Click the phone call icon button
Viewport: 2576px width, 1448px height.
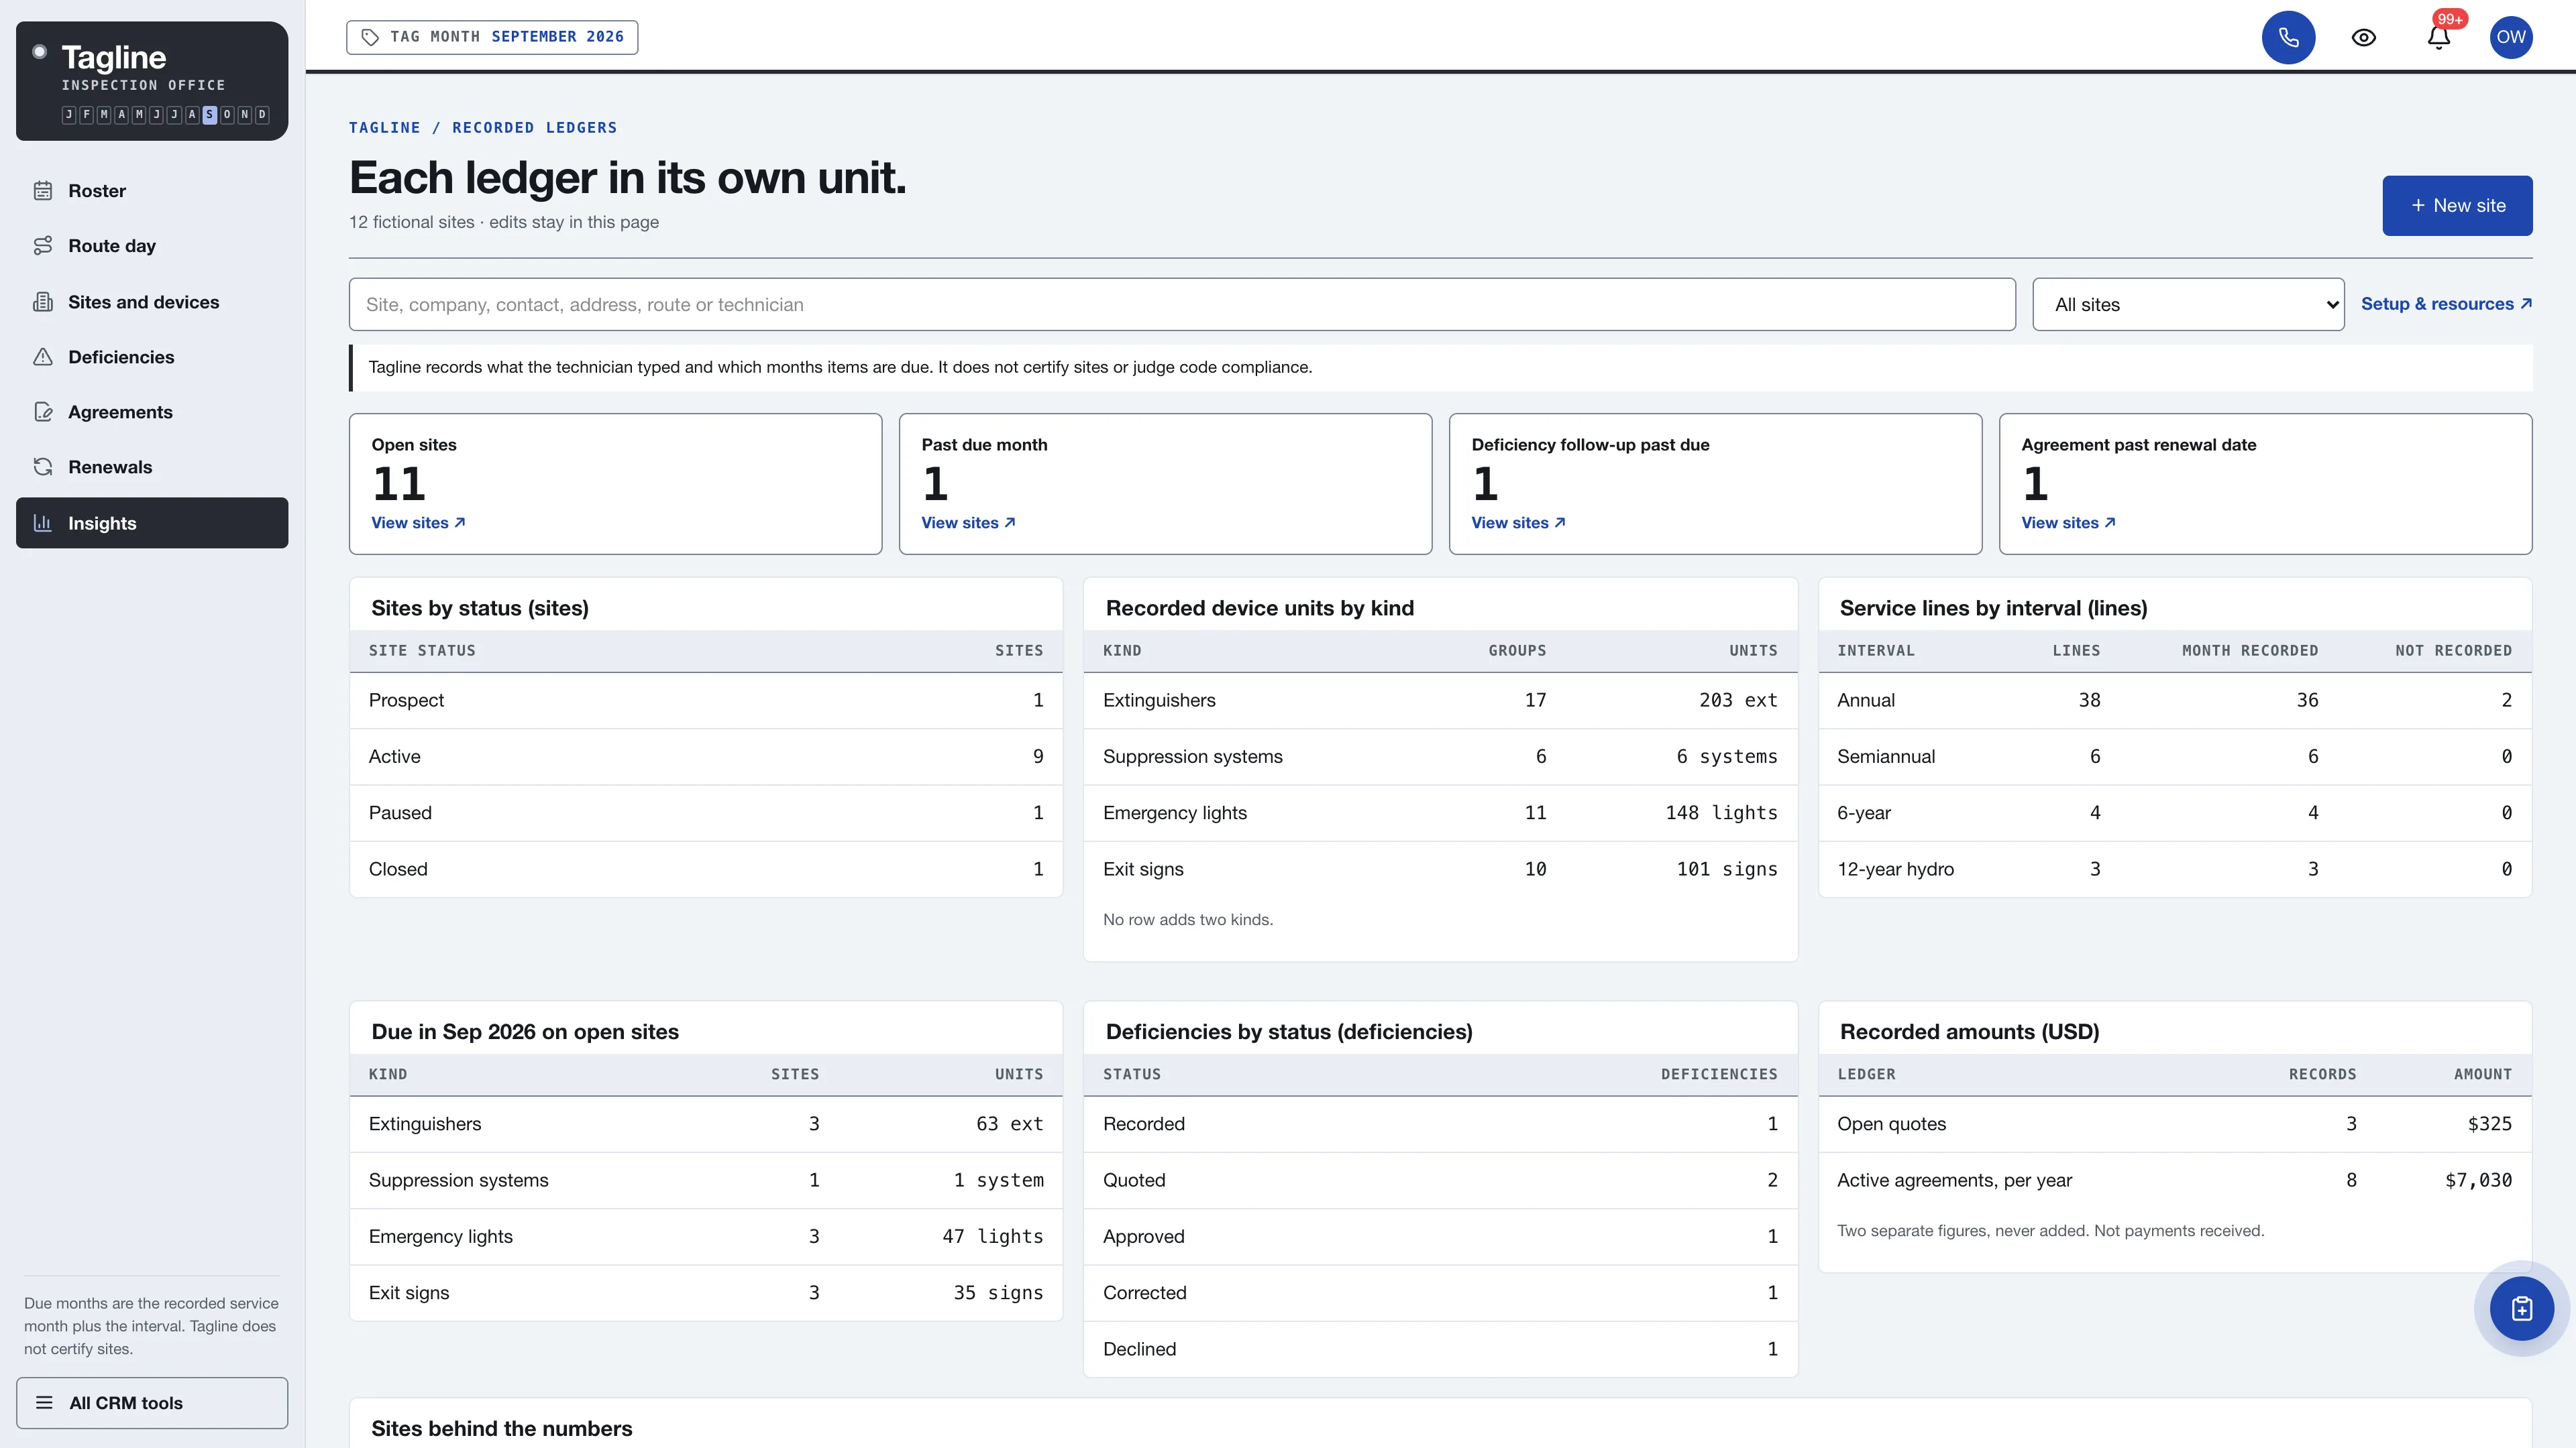[x=2288, y=37]
